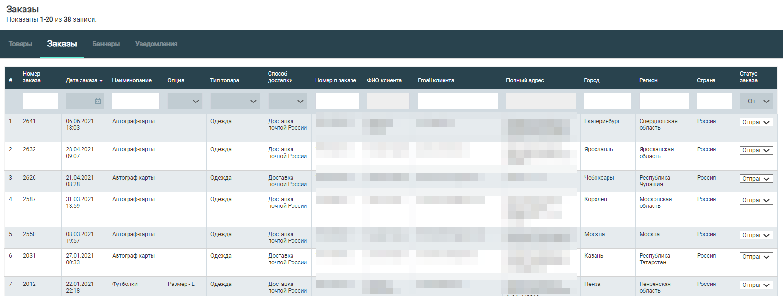Viewport: 783px width, 296px height.
Task: Open the Уведомления tab
Action: [156, 44]
